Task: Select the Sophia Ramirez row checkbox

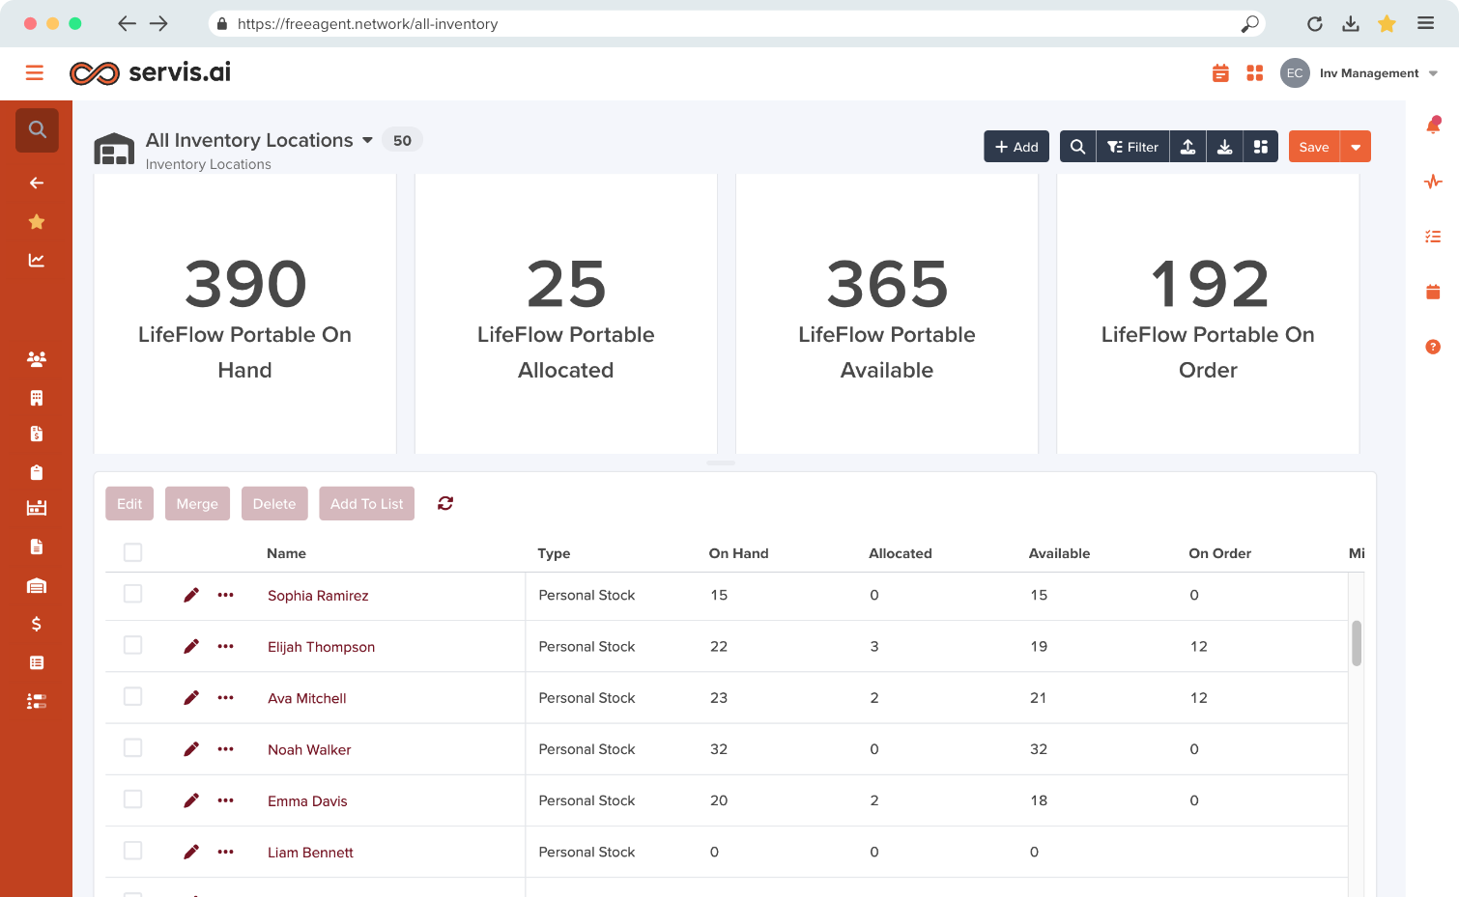Action: coord(133,594)
